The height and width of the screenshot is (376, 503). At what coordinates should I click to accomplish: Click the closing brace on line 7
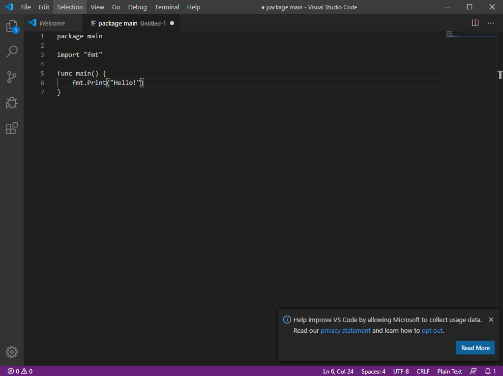click(59, 92)
